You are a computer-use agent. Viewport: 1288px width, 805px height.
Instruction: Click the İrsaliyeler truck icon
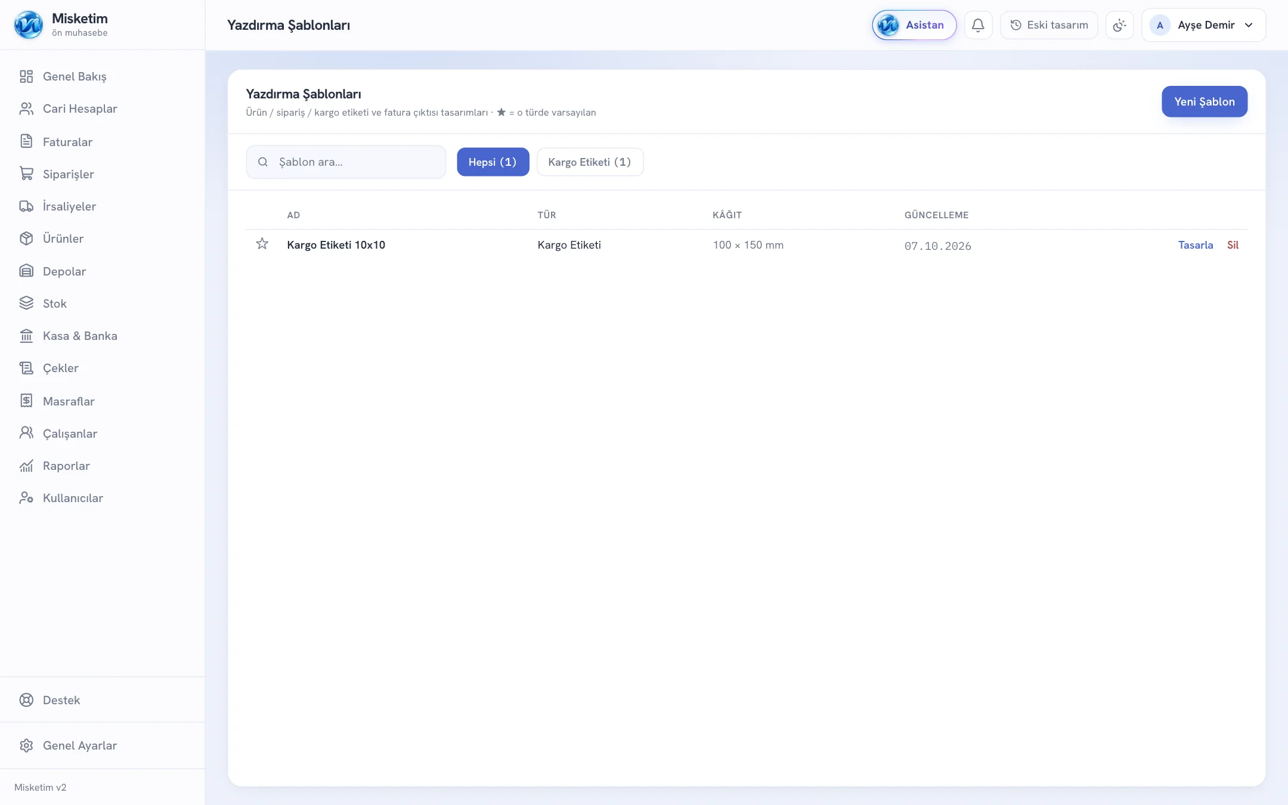(x=26, y=206)
